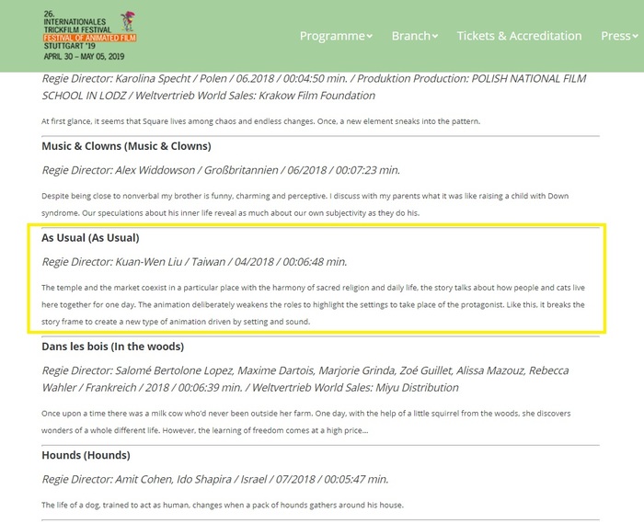Click the Alex Widdowson director line
Image resolution: width=644 pixels, height=523 pixels.
click(221, 170)
